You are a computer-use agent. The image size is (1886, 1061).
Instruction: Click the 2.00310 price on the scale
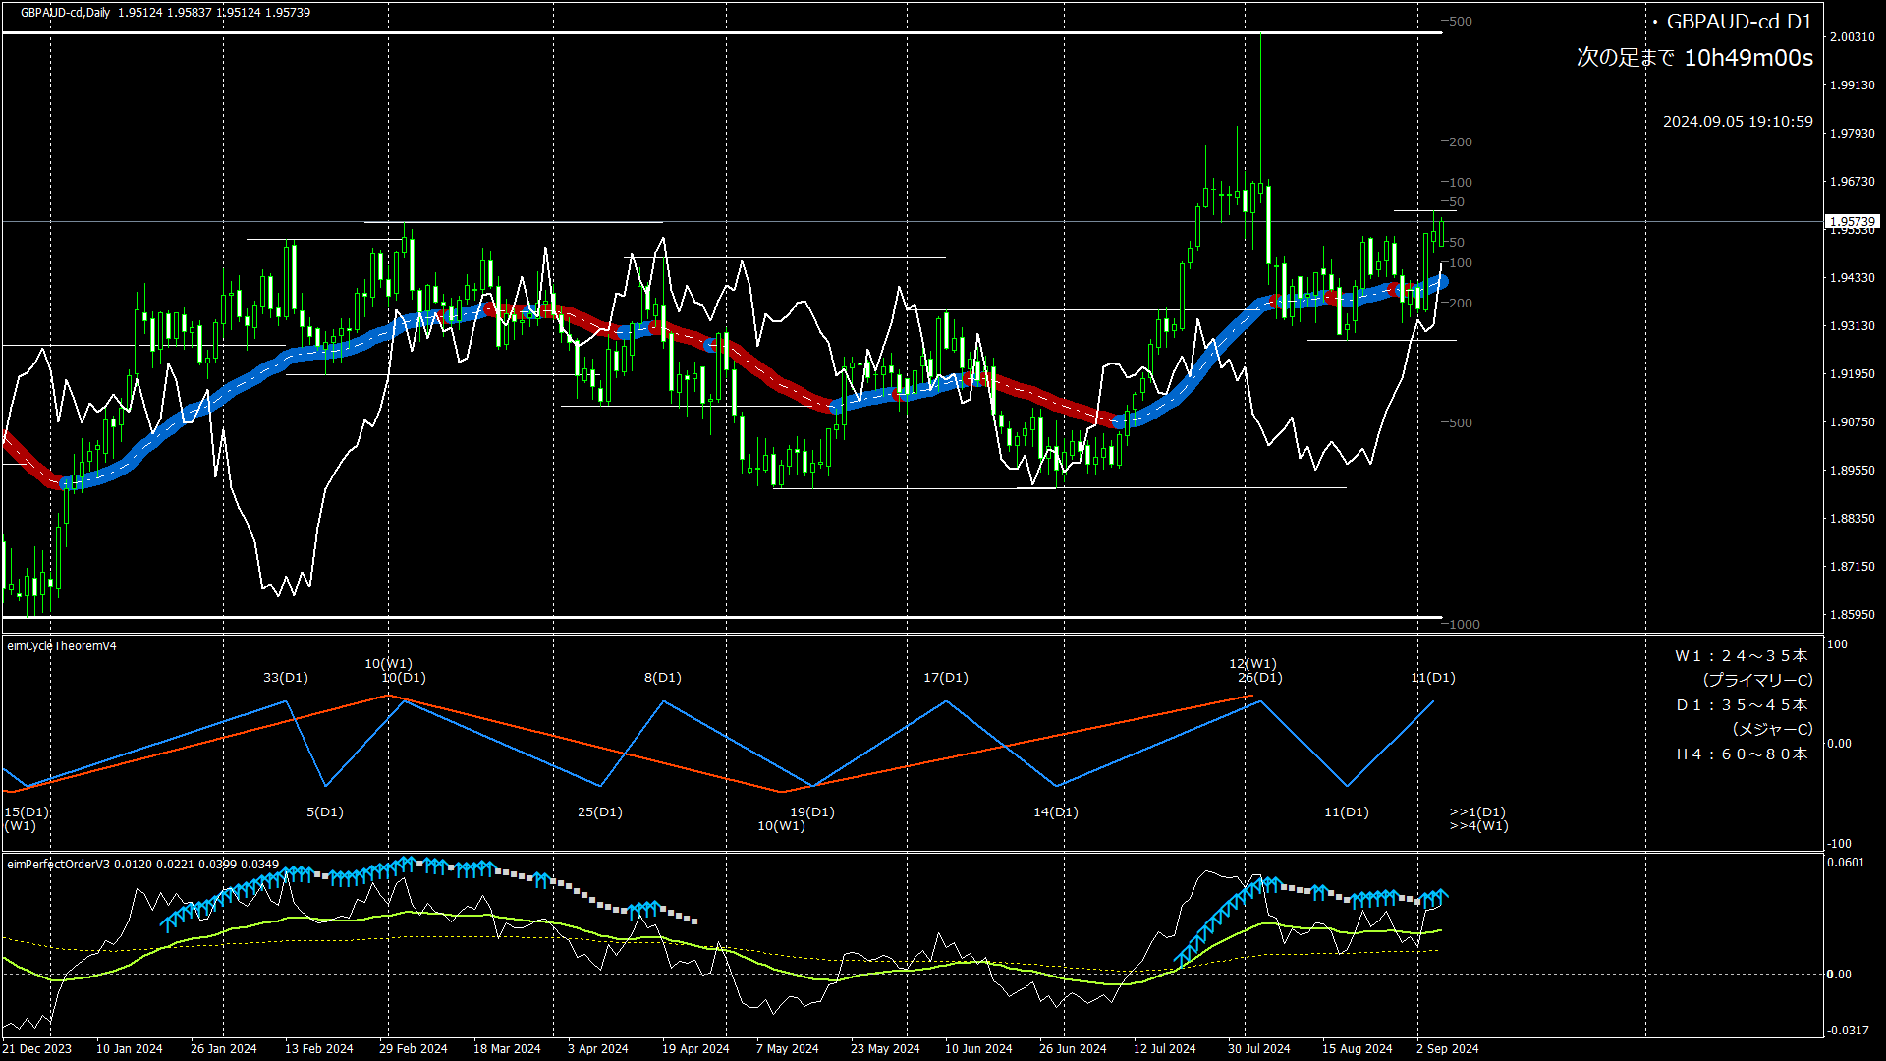(x=1852, y=37)
